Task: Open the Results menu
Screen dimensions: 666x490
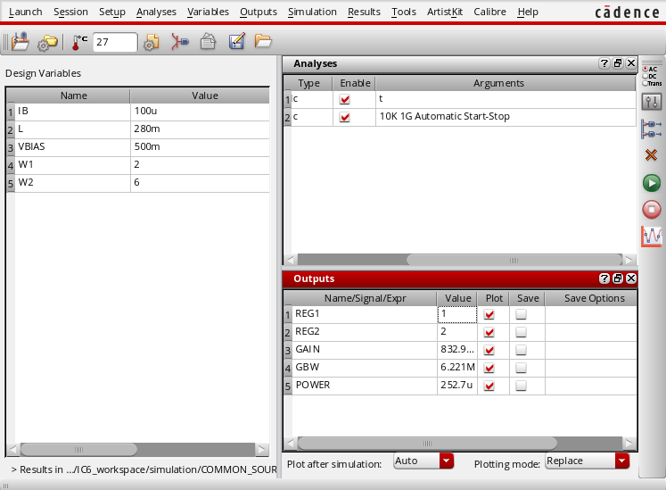Action: click(x=364, y=12)
